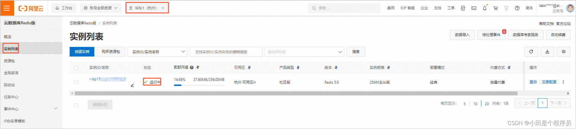576x129 pixels.
Task: Toggle the checkbox beside 编辑标签
Action: point(76,105)
